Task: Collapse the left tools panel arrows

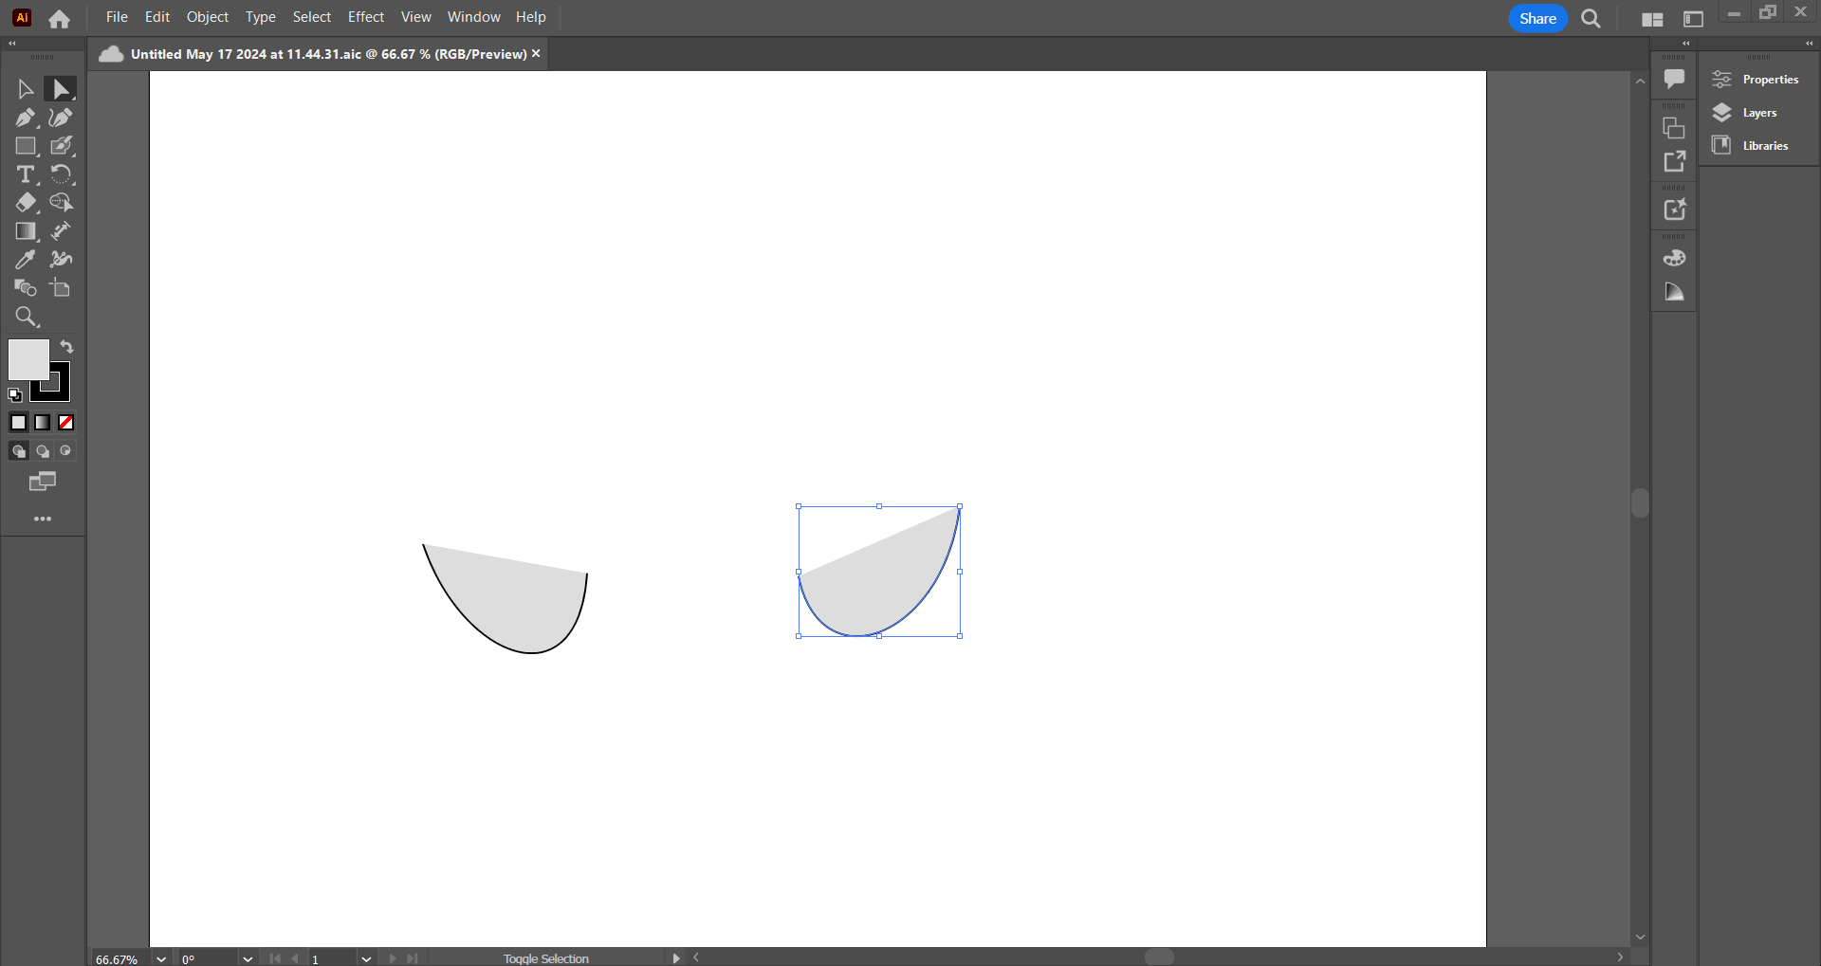Action: [x=12, y=44]
